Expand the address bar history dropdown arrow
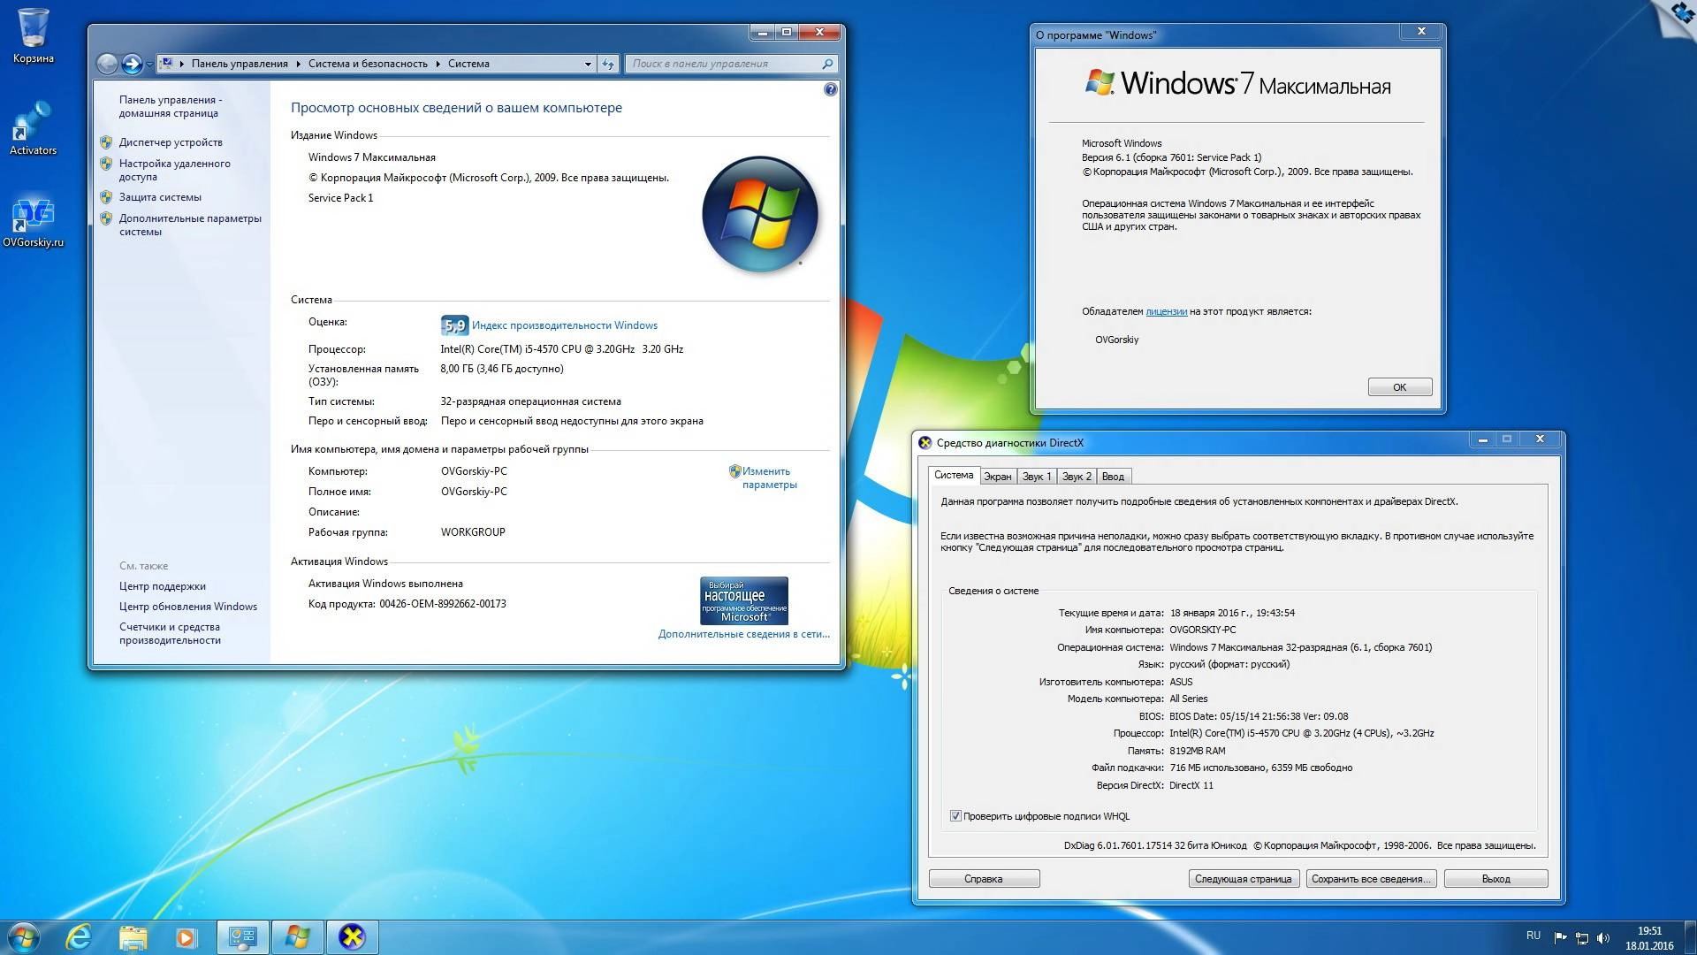The width and height of the screenshot is (1697, 955). click(588, 64)
